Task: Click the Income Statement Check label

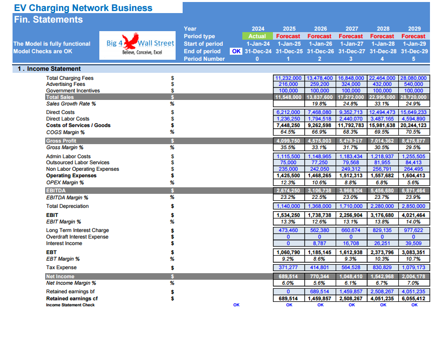Action: pos(70,305)
